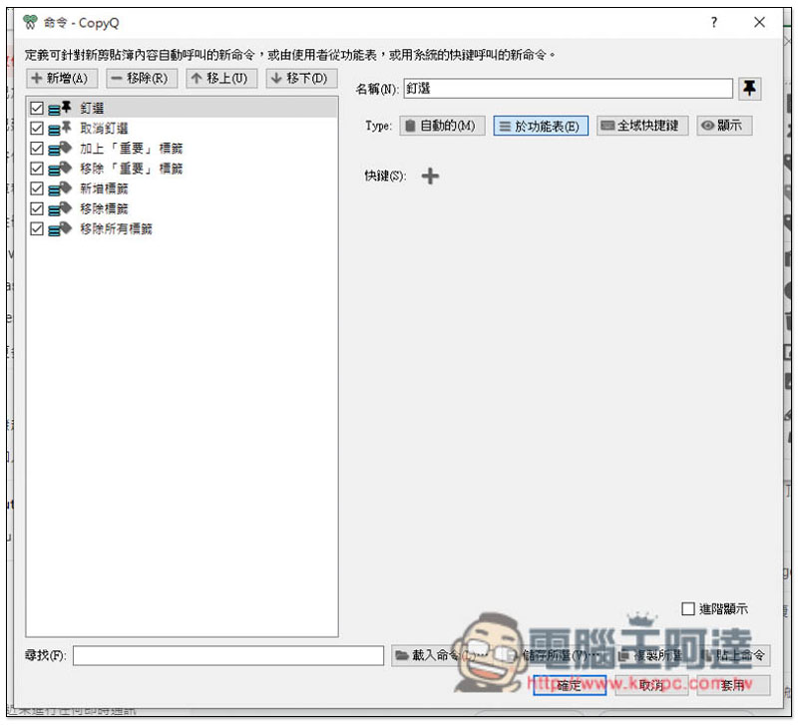The image size is (798, 725).
Task: Focus the 尋找(F) search field
Action: [x=228, y=656]
